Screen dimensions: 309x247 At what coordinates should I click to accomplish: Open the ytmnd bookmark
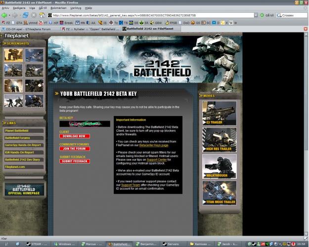(31, 23)
